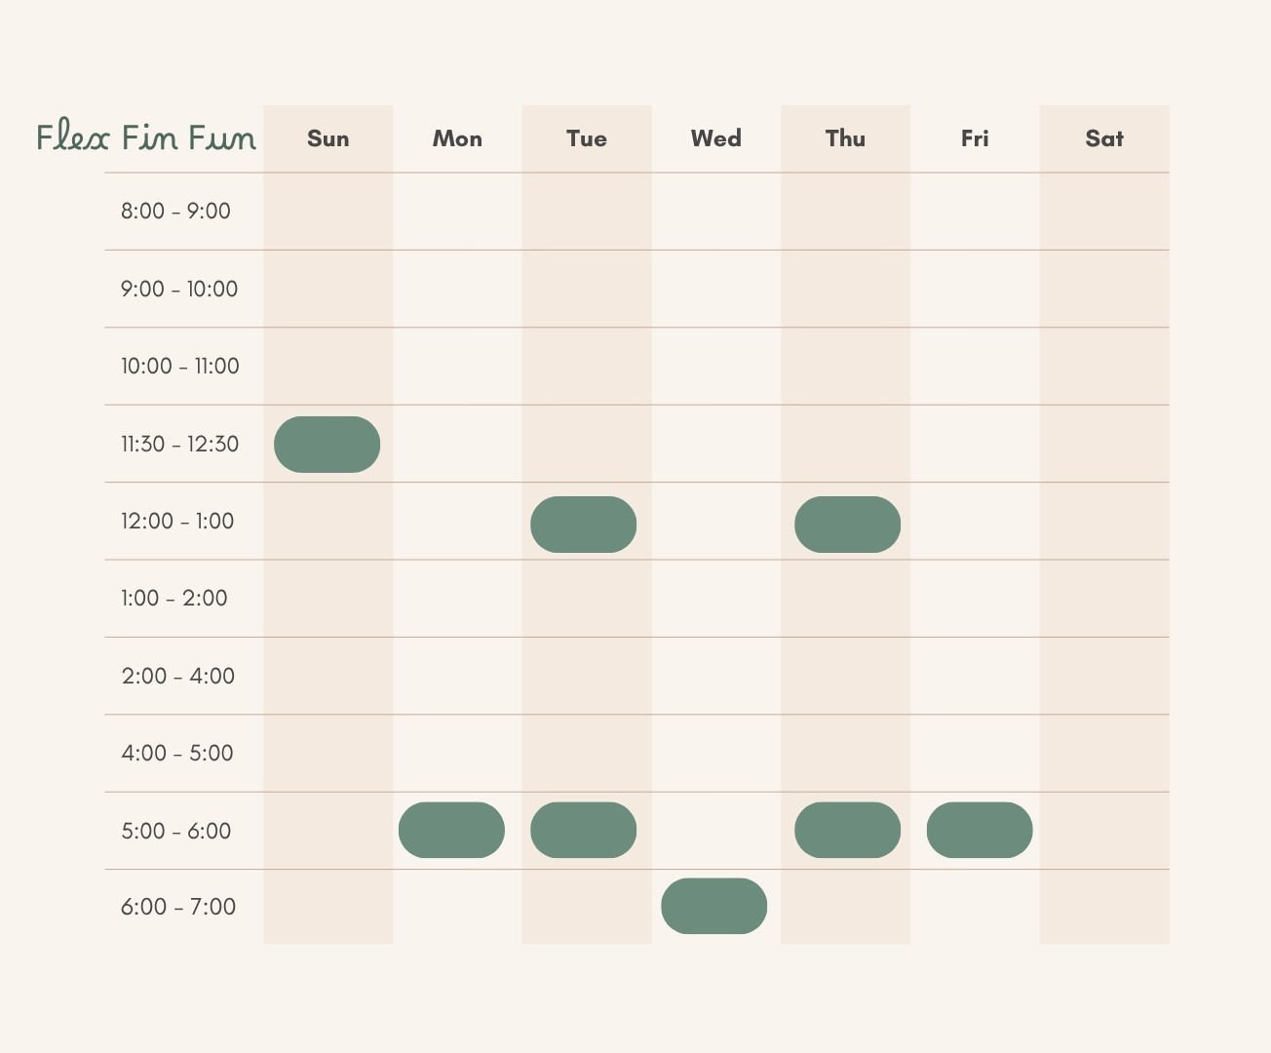The height and width of the screenshot is (1053, 1271).
Task: Choose the Thursday 5:00 - 6:00 session block
Action: coord(847,831)
